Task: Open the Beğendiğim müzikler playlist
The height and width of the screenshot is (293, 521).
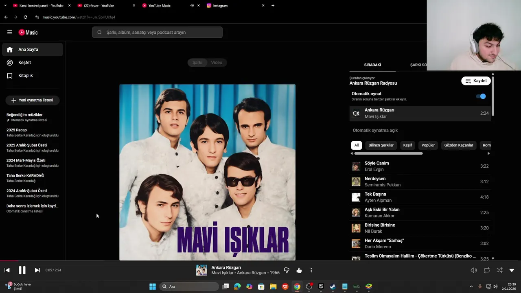Action: point(33,117)
